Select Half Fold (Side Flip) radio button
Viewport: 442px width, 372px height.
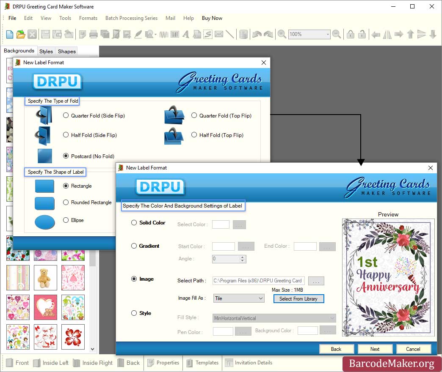[66, 135]
